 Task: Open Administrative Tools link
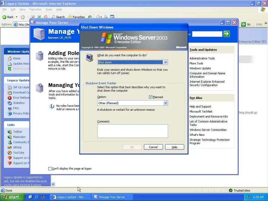coord(202,58)
